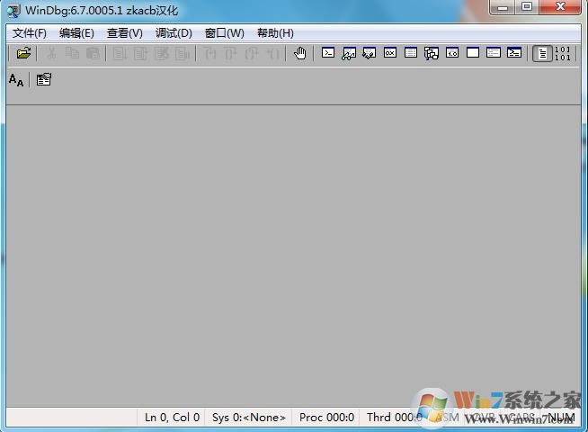The image size is (588, 432).
Task: Open the Memory window icon
Action: tap(411, 53)
